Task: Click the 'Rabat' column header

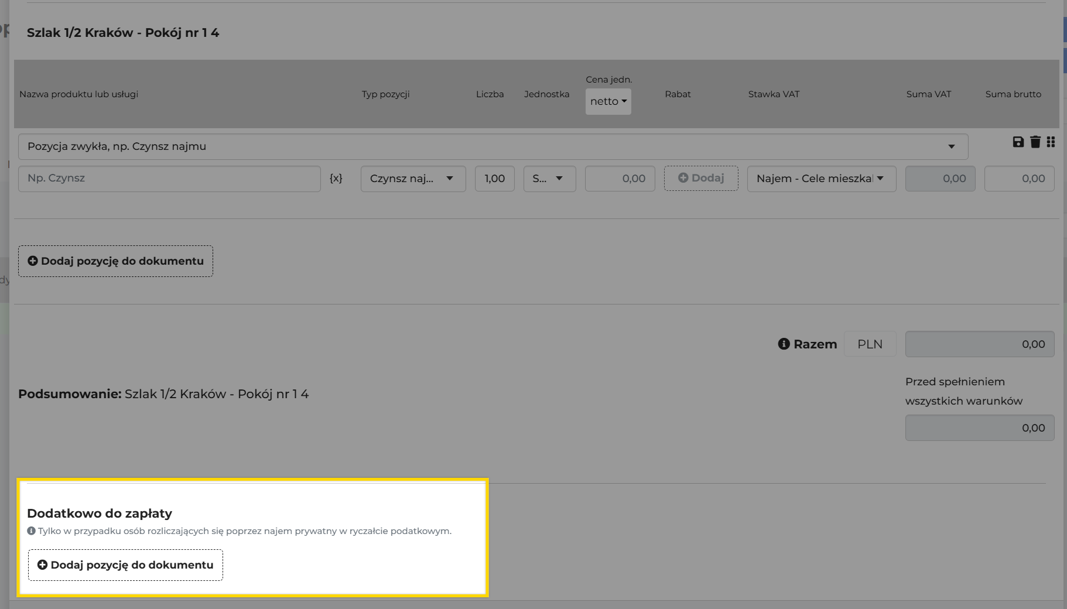Action: [x=678, y=94]
